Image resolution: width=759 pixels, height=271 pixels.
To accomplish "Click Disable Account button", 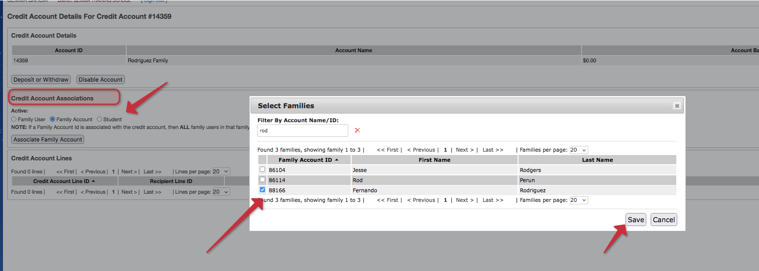I will (101, 80).
